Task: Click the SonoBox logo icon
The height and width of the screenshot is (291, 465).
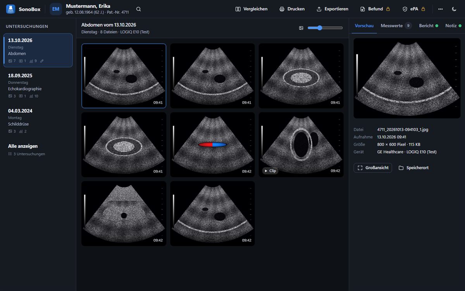Action: (10, 9)
